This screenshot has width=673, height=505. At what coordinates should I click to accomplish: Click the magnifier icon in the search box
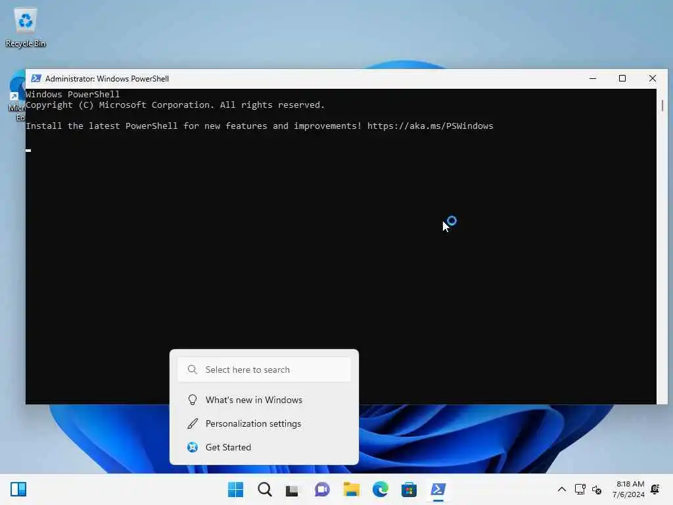193,370
